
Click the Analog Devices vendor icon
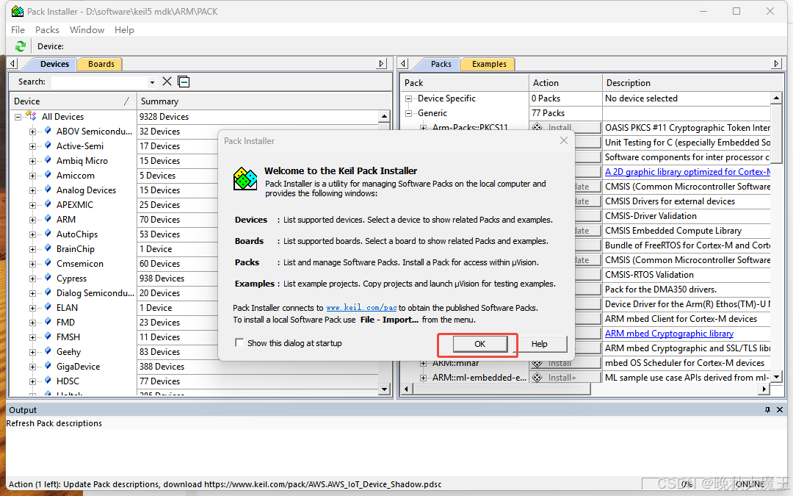tap(48, 190)
